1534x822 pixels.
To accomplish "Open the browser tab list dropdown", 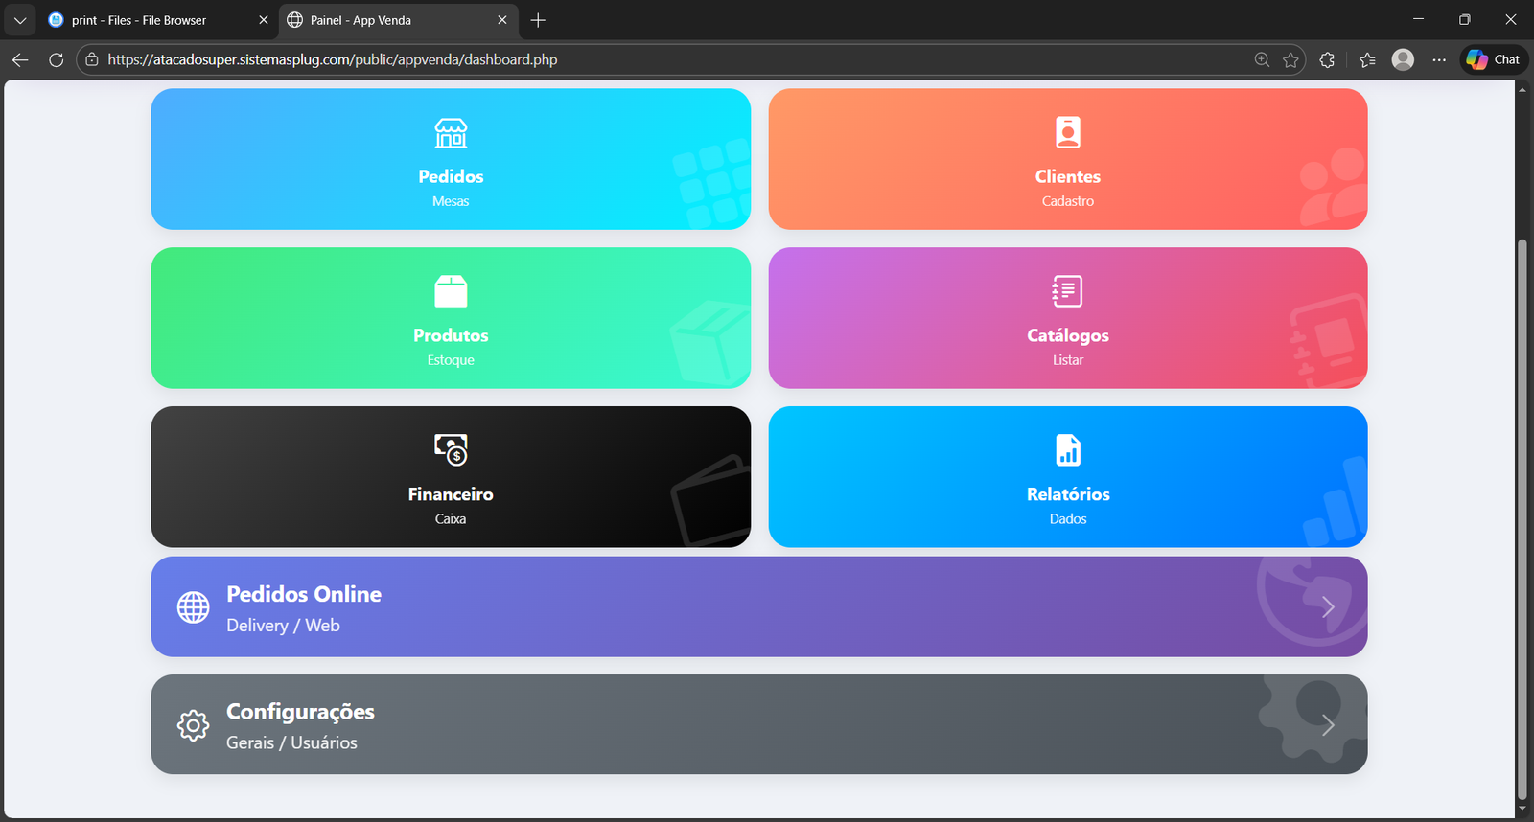I will (x=20, y=20).
